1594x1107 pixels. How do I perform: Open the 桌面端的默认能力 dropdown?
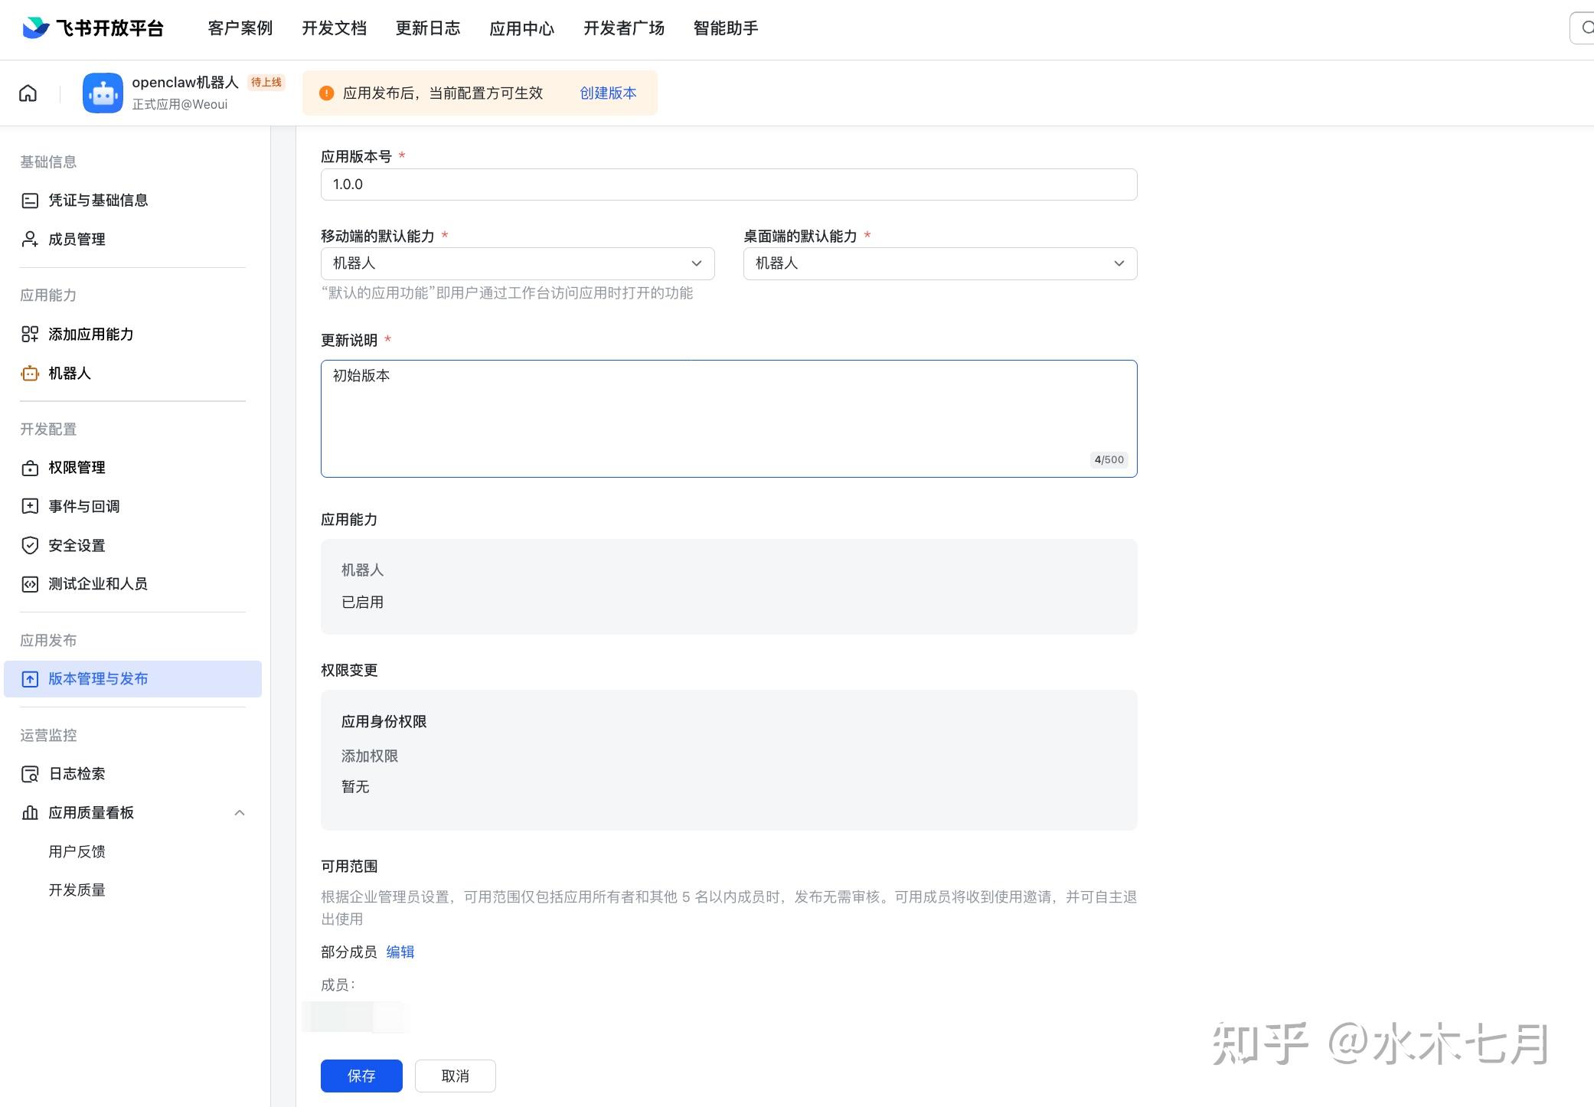[939, 263]
